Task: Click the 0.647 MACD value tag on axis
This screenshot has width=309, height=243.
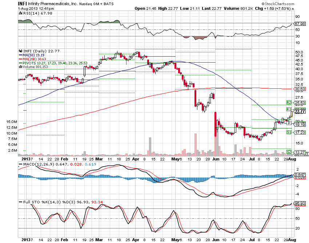Action: coord(300,175)
